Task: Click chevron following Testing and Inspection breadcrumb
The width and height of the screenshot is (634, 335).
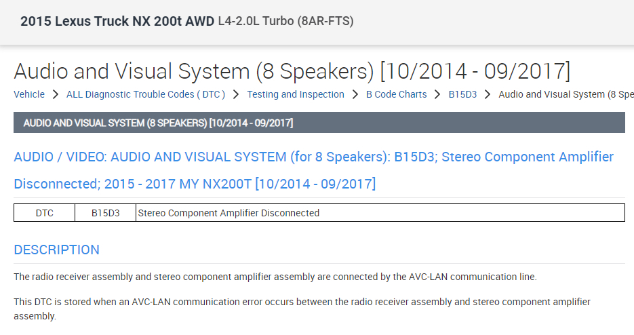Action: [355, 94]
